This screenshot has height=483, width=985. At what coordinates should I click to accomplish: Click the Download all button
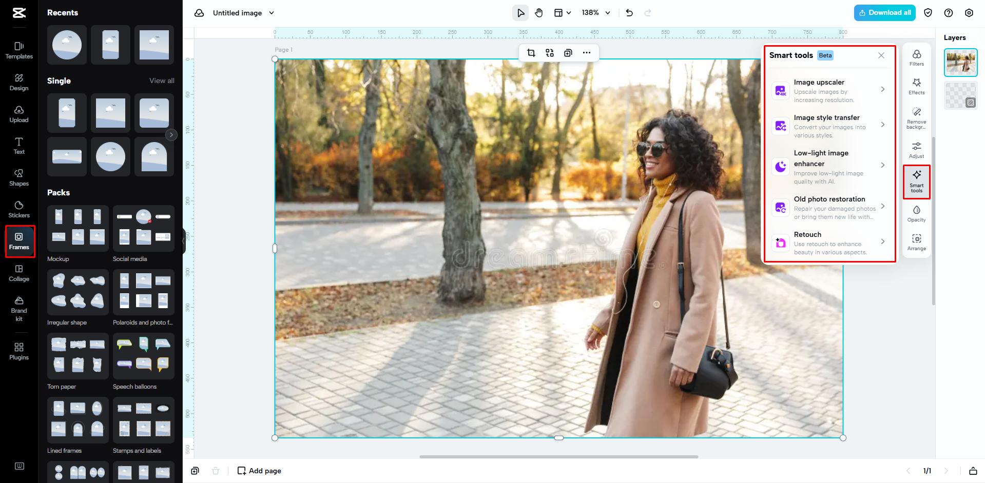pos(885,13)
